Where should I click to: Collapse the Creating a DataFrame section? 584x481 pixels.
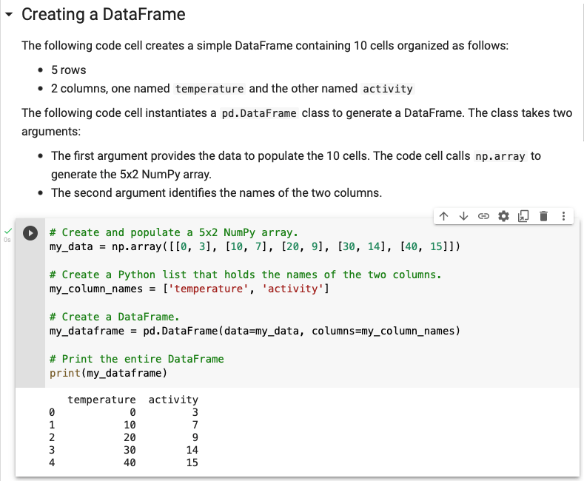9,15
